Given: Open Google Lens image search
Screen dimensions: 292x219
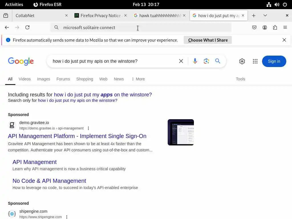Looking at the screenshot, I should 206,61.
